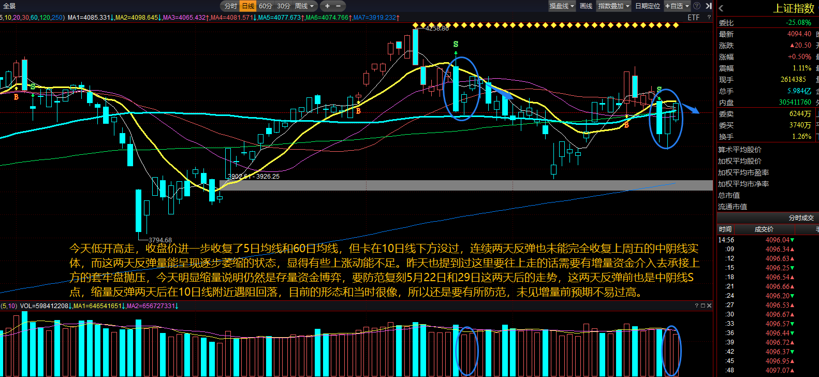819x377 pixels.
Task: Click the 最新 price 4094.40
Action: [x=799, y=34]
